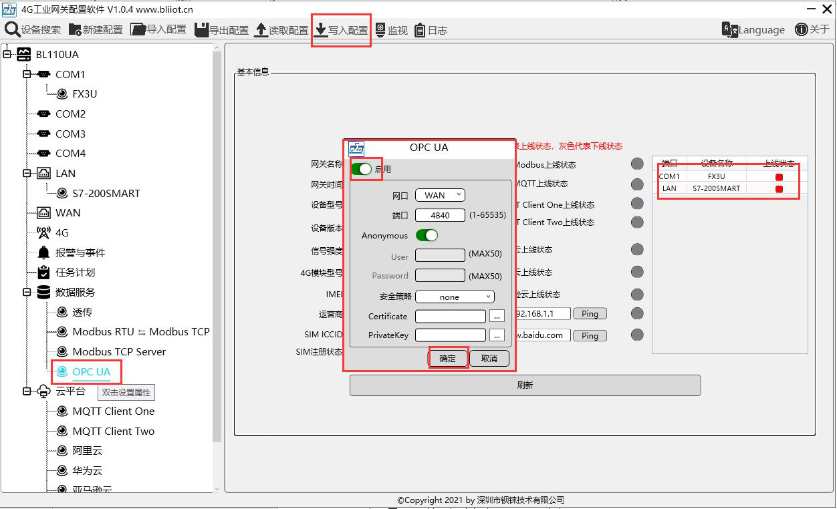The width and height of the screenshot is (837, 509).
Task: Click 写入配置 download icon
Action: [321, 30]
